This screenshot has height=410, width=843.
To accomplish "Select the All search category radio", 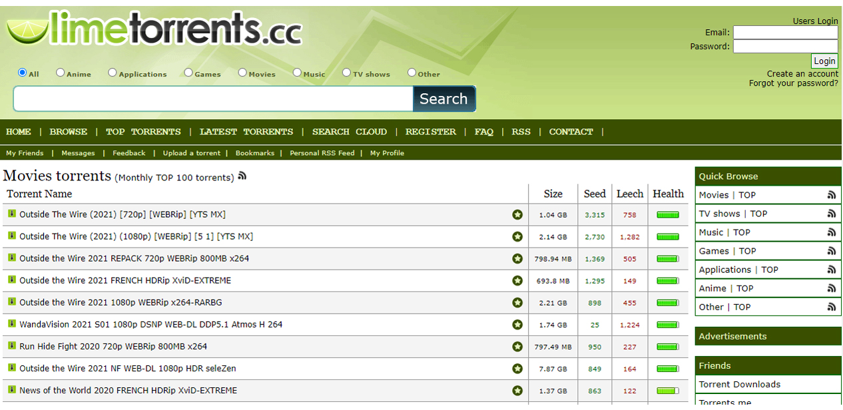I will [23, 73].
